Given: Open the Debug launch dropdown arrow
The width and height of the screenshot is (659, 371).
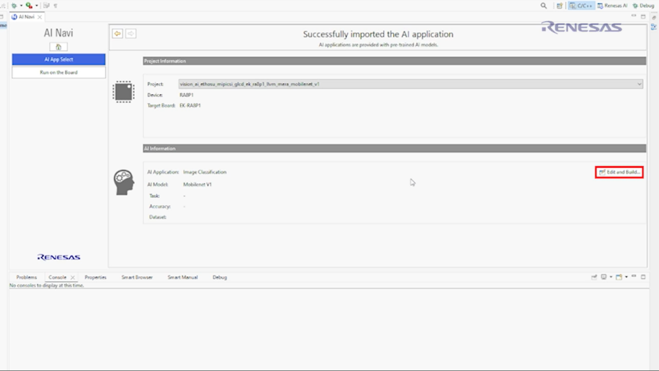Looking at the screenshot, I should (21, 5).
